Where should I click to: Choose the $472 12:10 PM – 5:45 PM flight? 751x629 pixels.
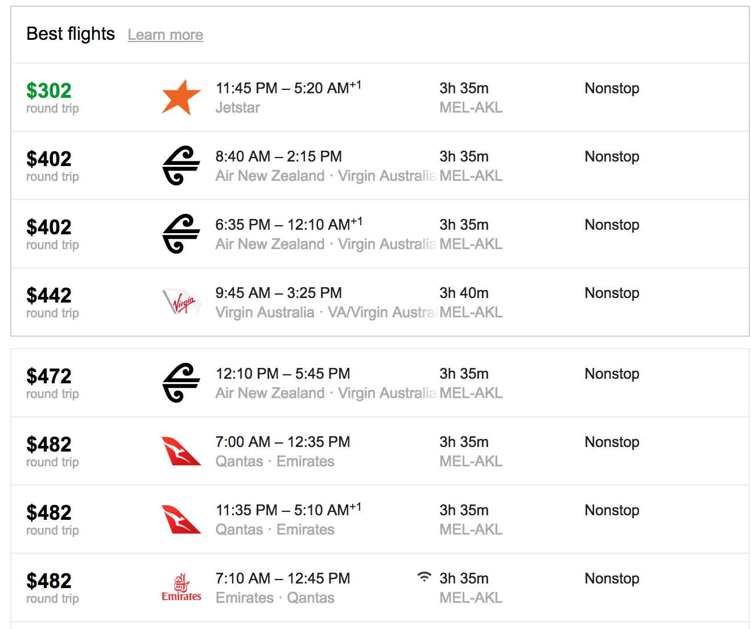tap(283, 374)
